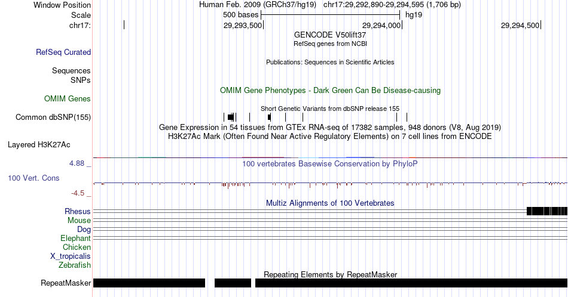Click the Common dbSNP(155) track label
This screenshot has width=568, height=297.
coord(53,117)
